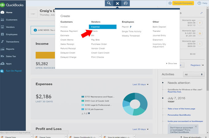Open Take a tour of the home page
The height and width of the screenshot is (138, 209).
(181, 109)
